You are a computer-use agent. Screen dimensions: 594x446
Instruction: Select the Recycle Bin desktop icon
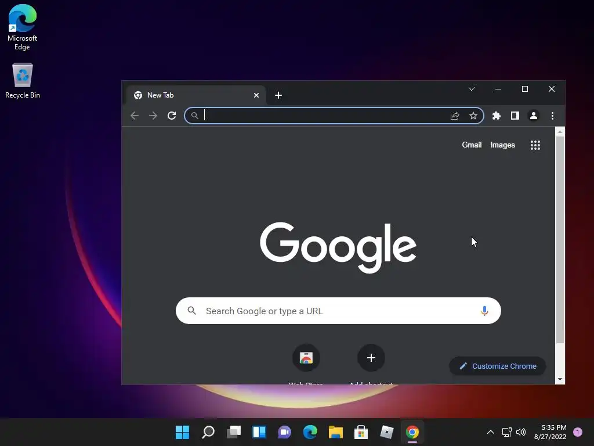[23, 81]
